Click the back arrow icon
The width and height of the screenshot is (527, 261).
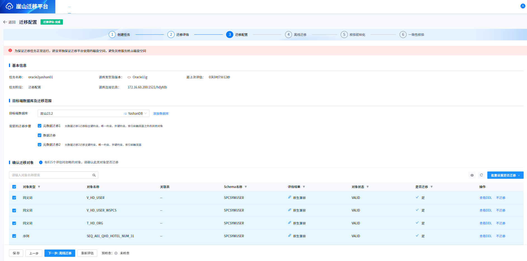[5, 22]
